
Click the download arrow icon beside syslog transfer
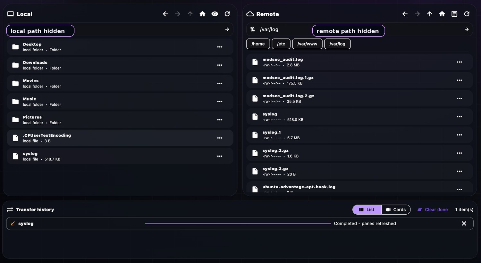[x=13, y=224]
